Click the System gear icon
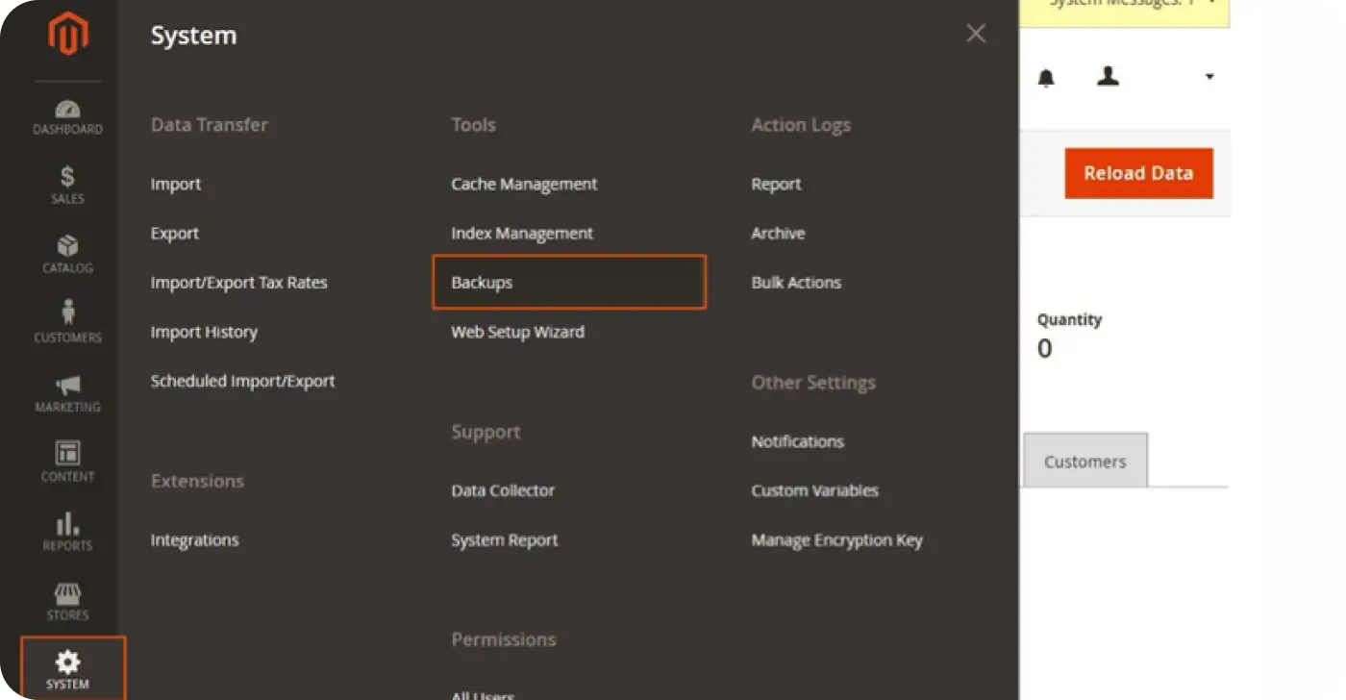 [67, 662]
